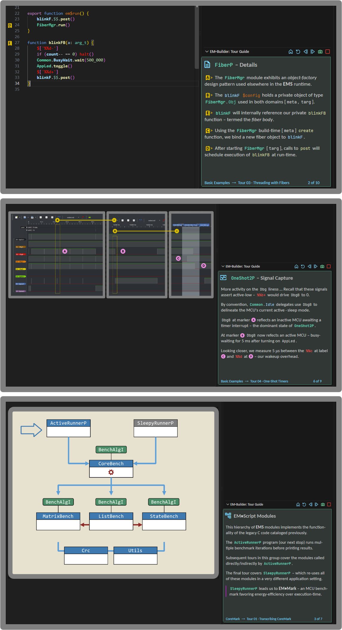Viewport: 342px width, 630px height.
Task: Select the ActiveRunnerP box in the diagram
Action: tap(68, 428)
